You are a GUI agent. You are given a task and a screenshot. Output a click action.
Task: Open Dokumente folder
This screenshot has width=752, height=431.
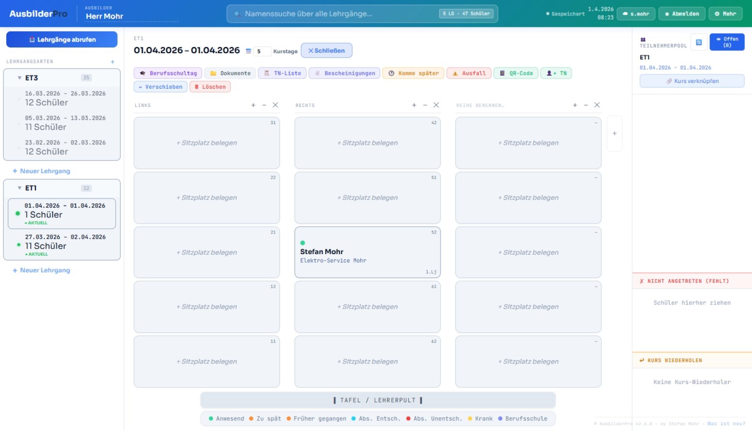point(230,73)
